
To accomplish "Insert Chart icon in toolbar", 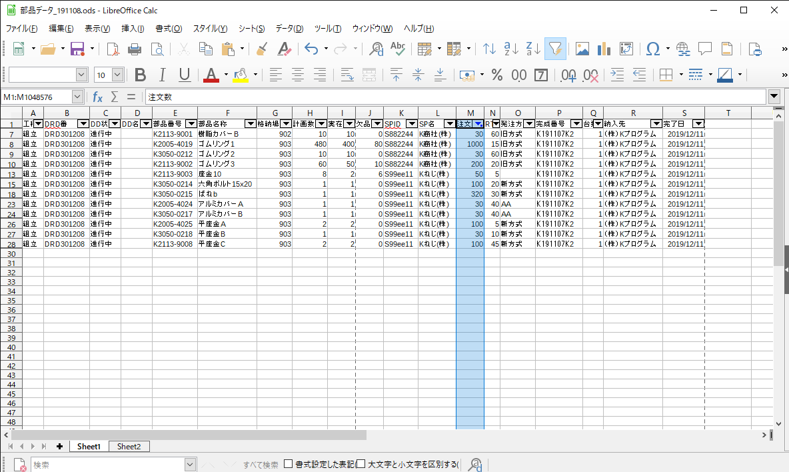I will tap(604, 49).
